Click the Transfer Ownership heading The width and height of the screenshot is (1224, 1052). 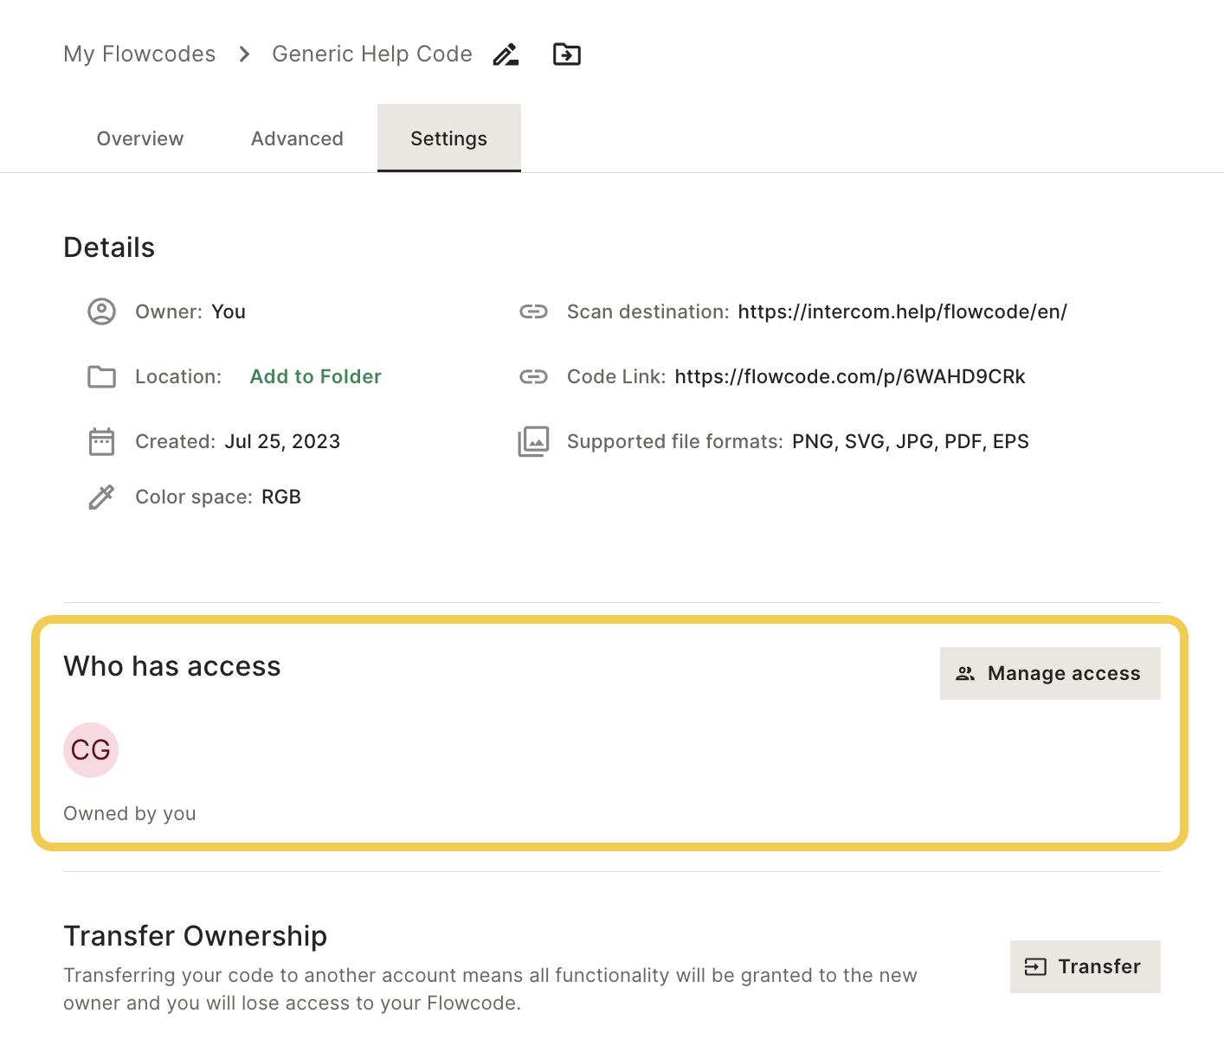point(196,936)
